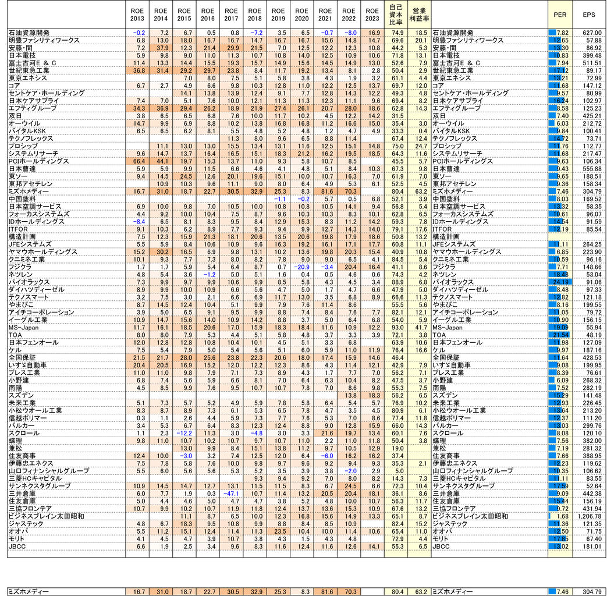This screenshot has height=596, width=607.
Task: Select the EPS column header
Action: [x=589, y=15]
